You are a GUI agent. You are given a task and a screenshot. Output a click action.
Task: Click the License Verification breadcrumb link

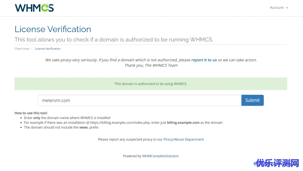point(48,48)
